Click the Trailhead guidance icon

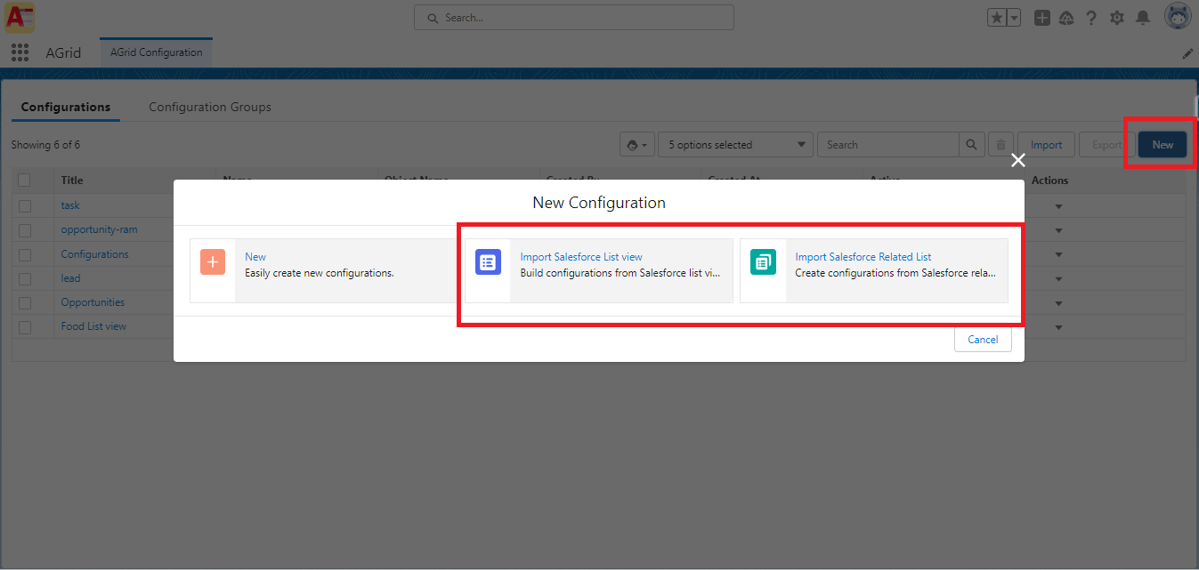[1066, 18]
